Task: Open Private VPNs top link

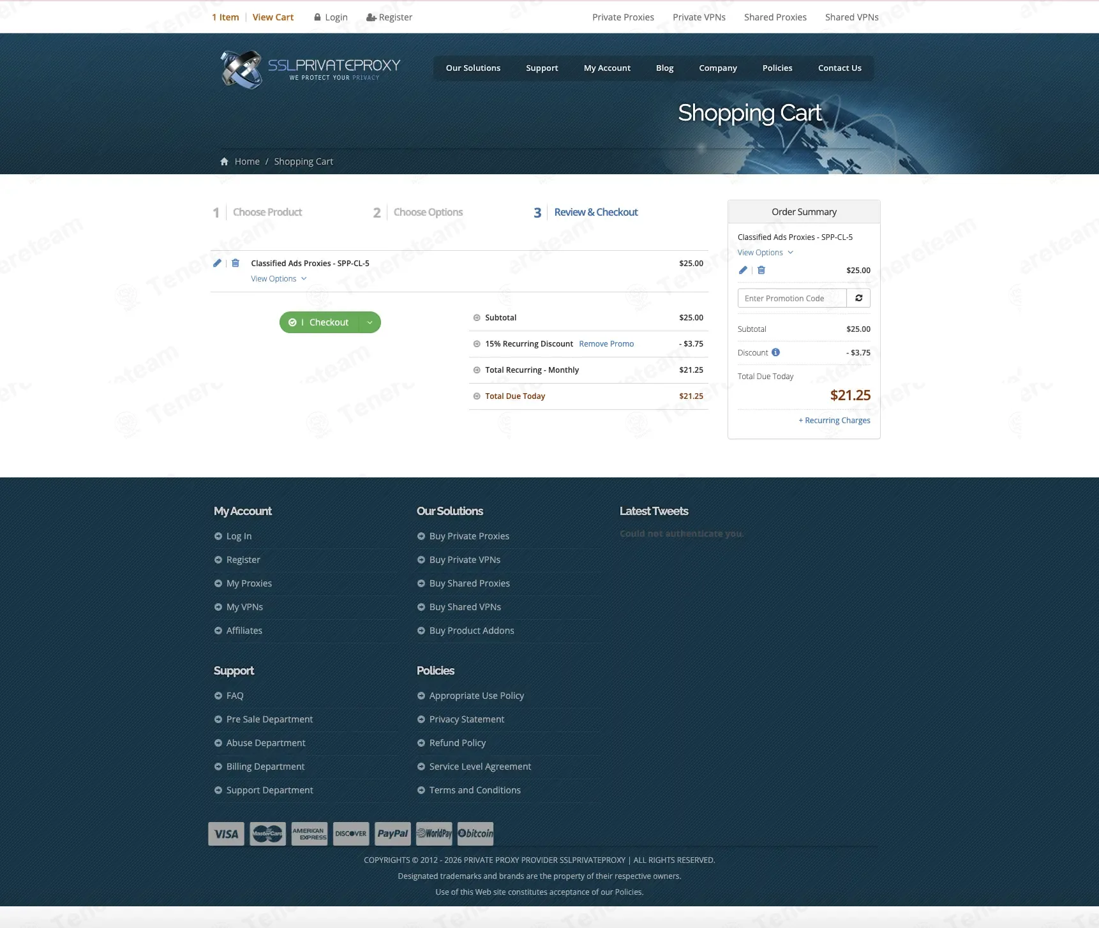Action: pyautogui.click(x=699, y=17)
